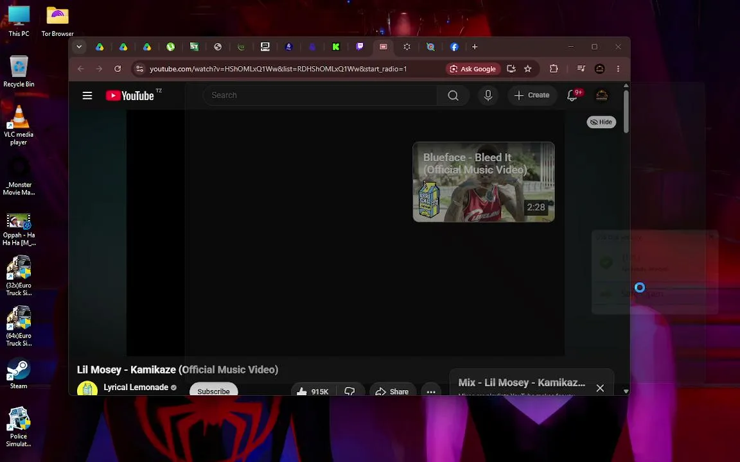Bookmark this page with the star
Screen dimensions: 740x462
tap(527, 69)
